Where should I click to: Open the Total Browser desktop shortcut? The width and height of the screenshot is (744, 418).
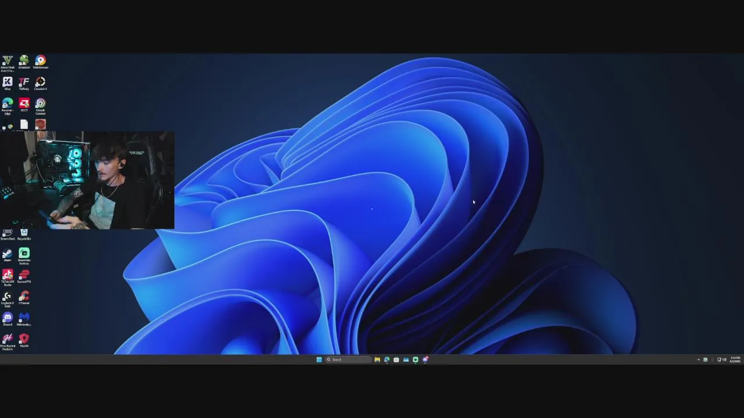(x=40, y=62)
